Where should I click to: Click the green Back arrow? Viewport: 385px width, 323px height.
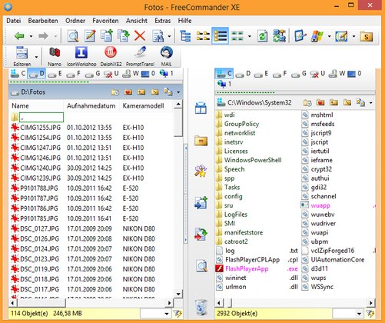[x=19, y=36]
